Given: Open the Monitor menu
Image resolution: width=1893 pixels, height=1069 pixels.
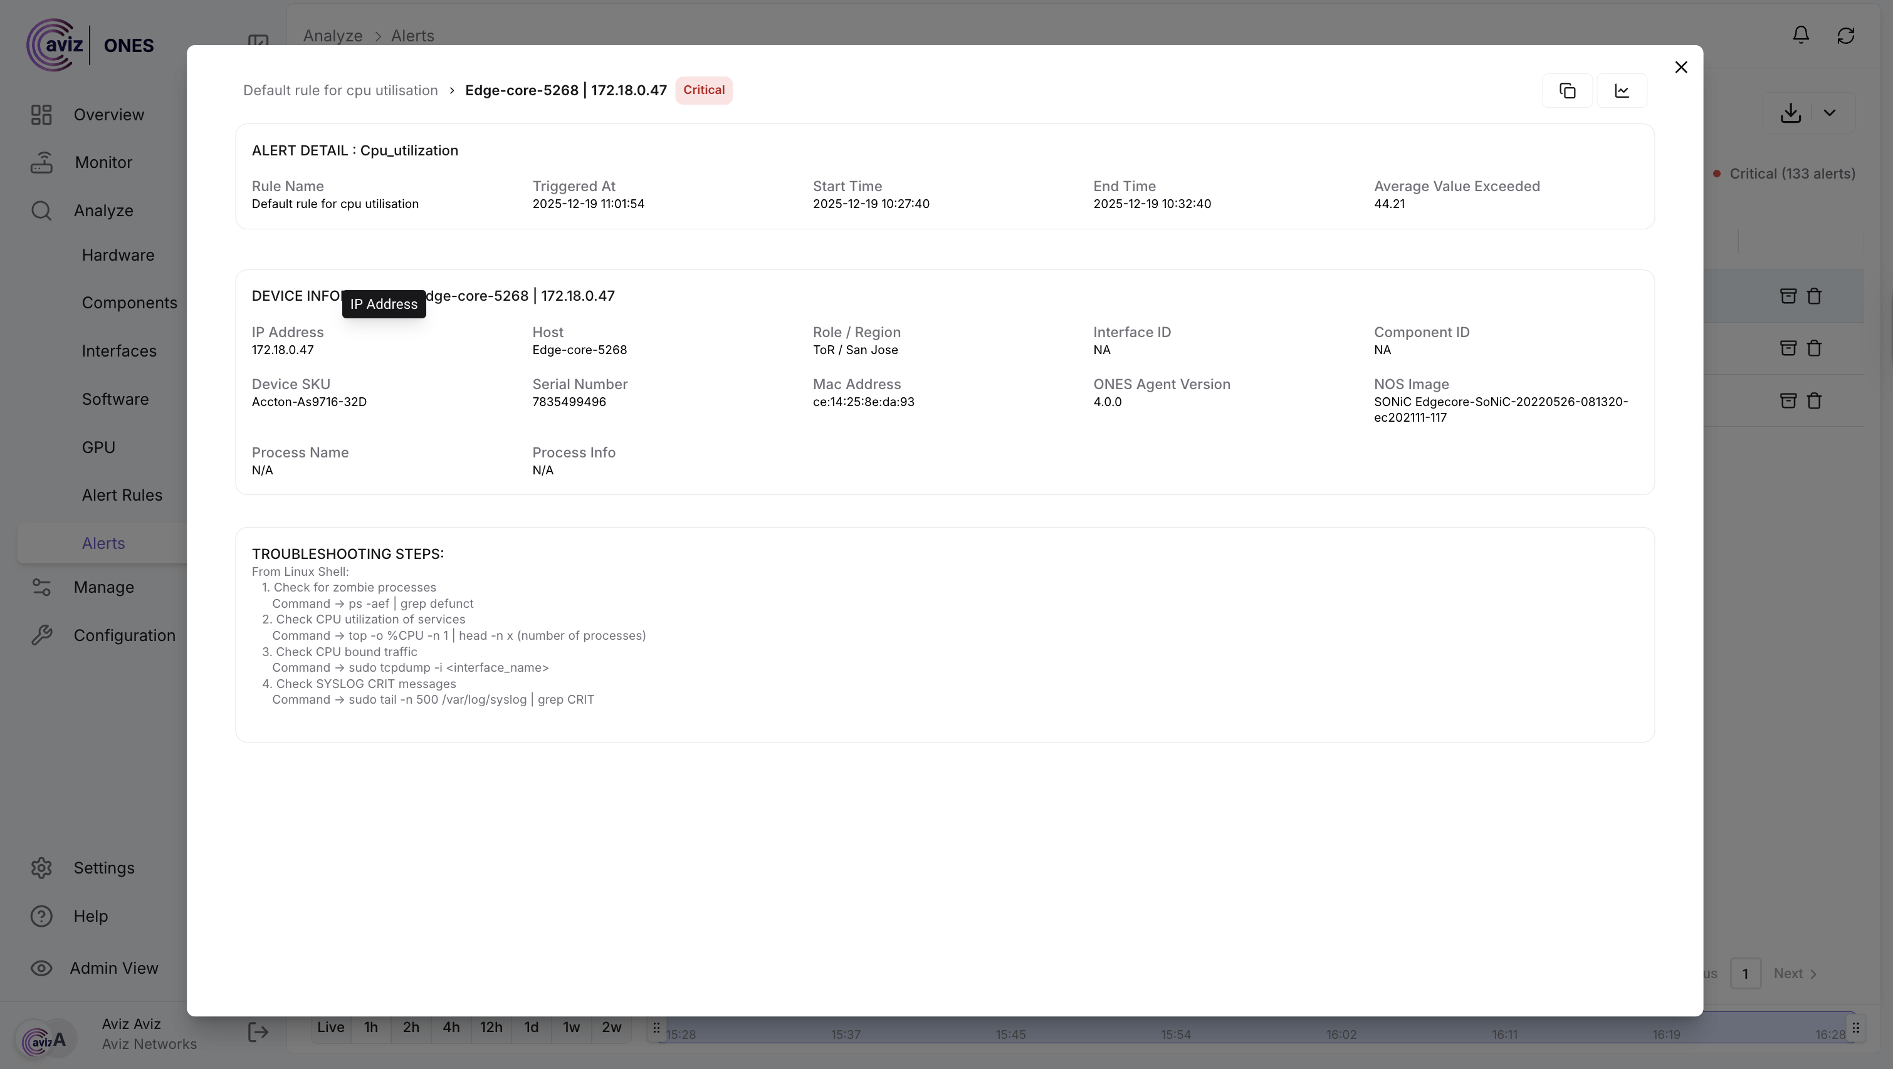Looking at the screenshot, I should click(103, 162).
